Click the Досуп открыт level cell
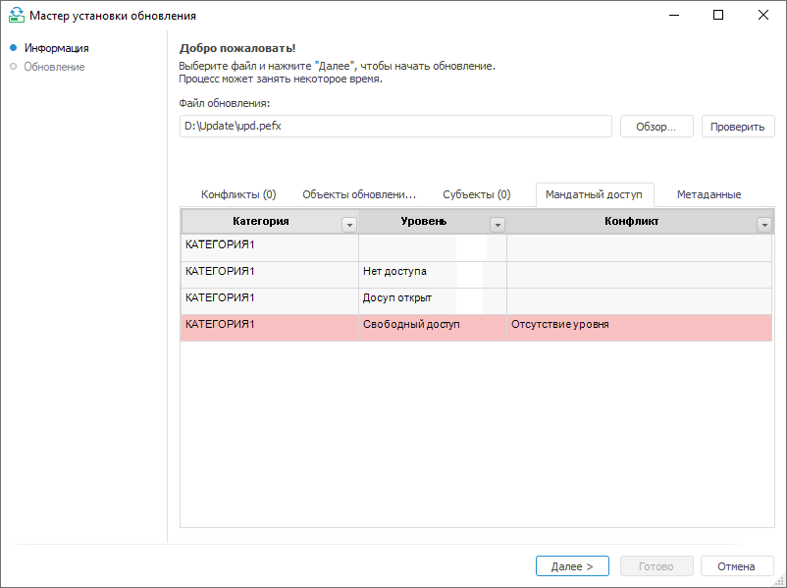Viewport: 787px width, 588px height. 397,297
